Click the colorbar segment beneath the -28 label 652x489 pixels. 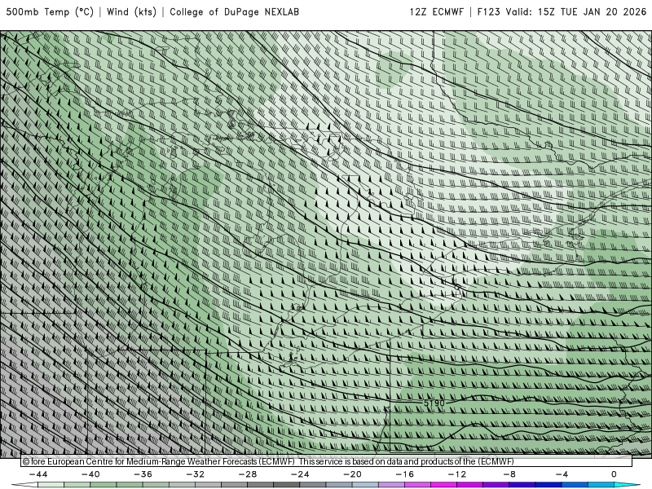click(260, 485)
